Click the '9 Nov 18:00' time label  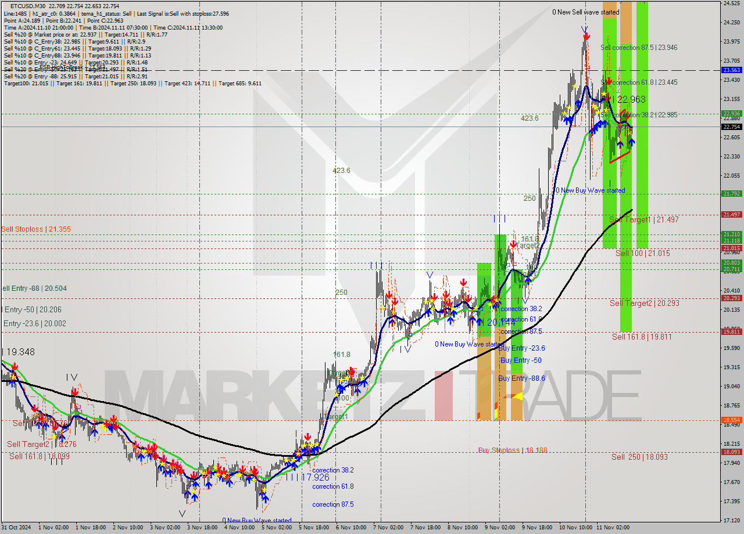[537, 528]
